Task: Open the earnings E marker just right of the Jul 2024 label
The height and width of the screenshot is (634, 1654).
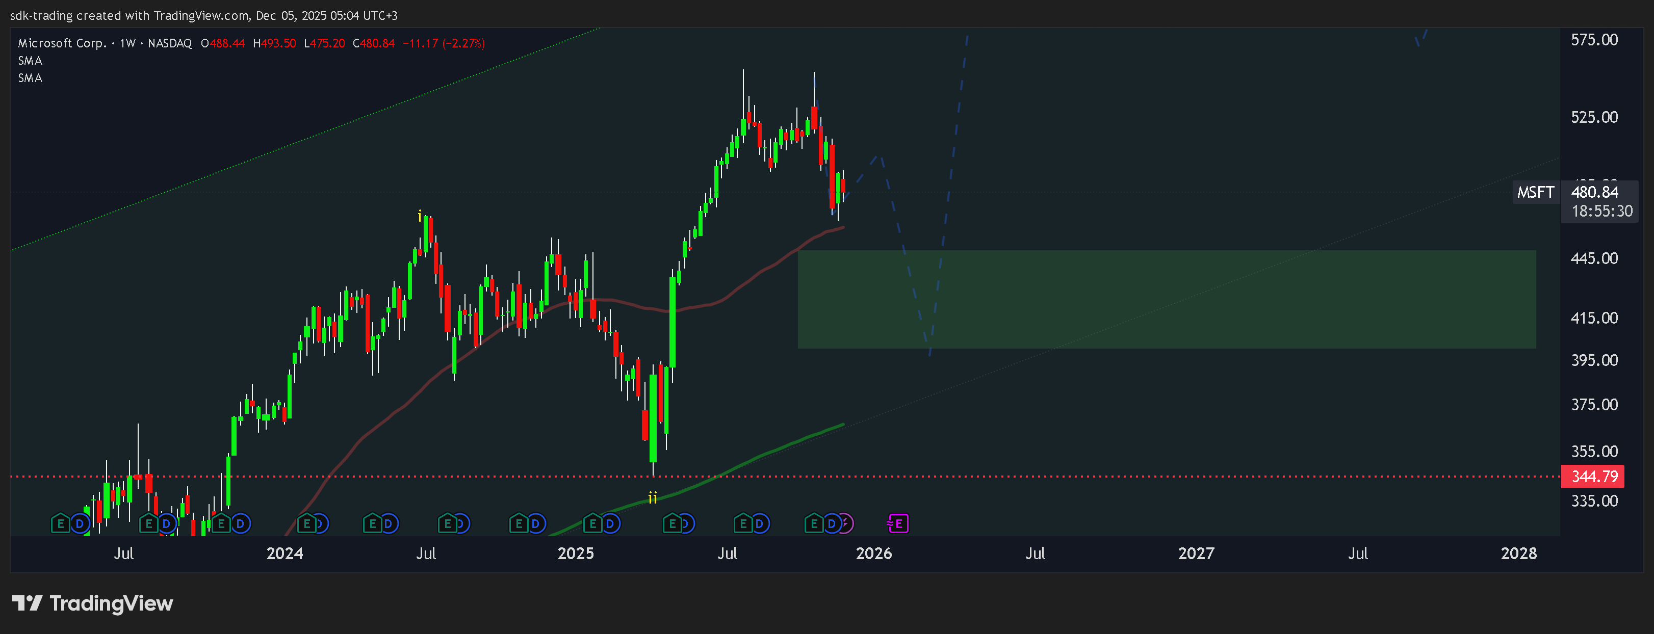Action: [448, 523]
